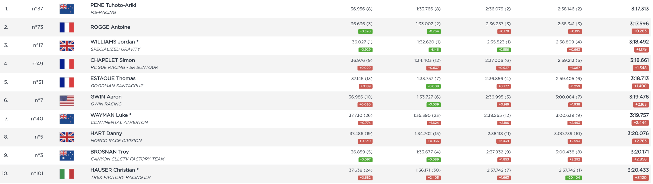This screenshot has width=653, height=184.
Task: Select the SPECIALIZED GRAVITY team name
Action: coord(115,49)
